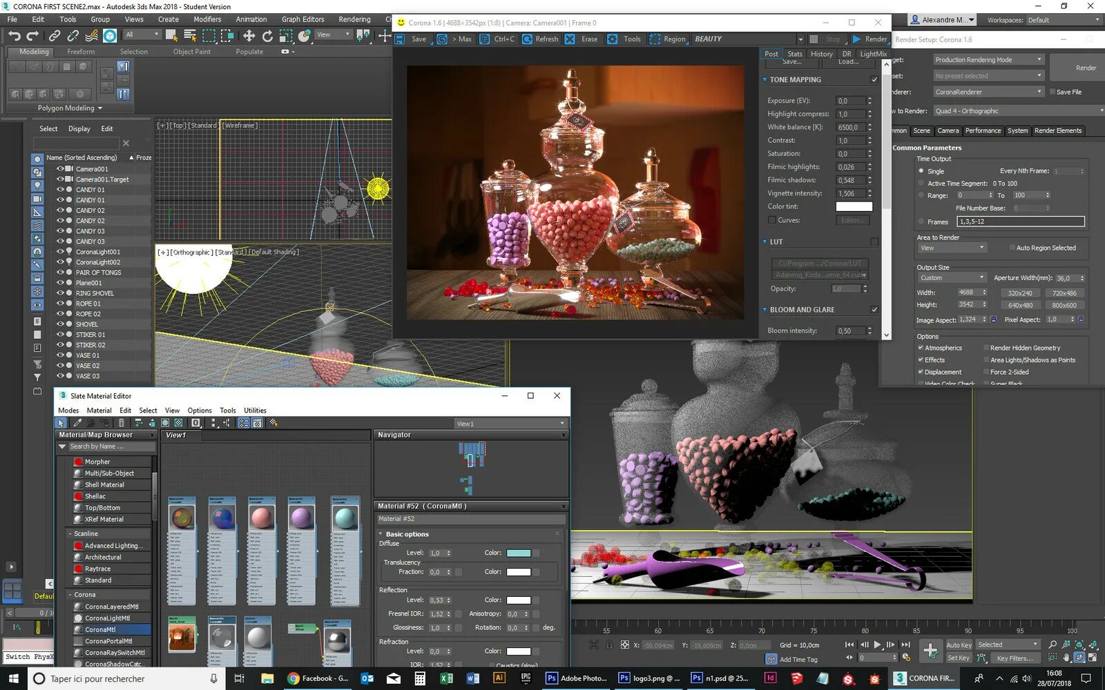Click the Refresh icon in Corona frame buffer

coord(527,39)
